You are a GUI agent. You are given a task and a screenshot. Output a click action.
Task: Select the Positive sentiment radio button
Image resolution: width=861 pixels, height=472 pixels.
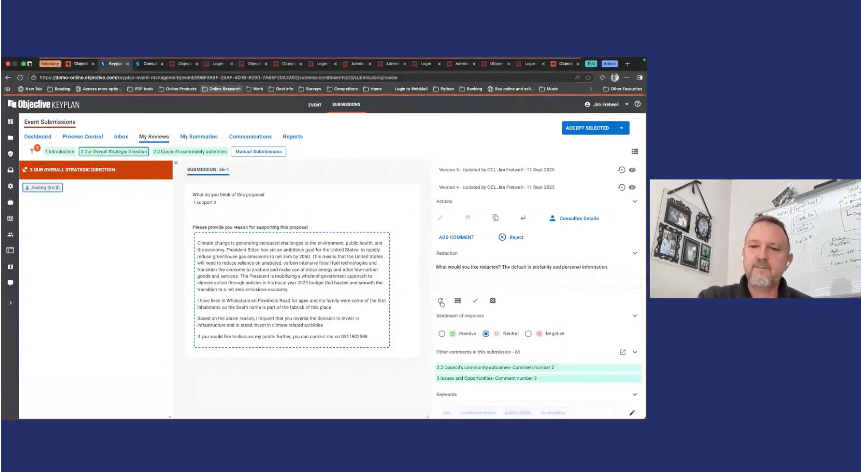(442, 334)
